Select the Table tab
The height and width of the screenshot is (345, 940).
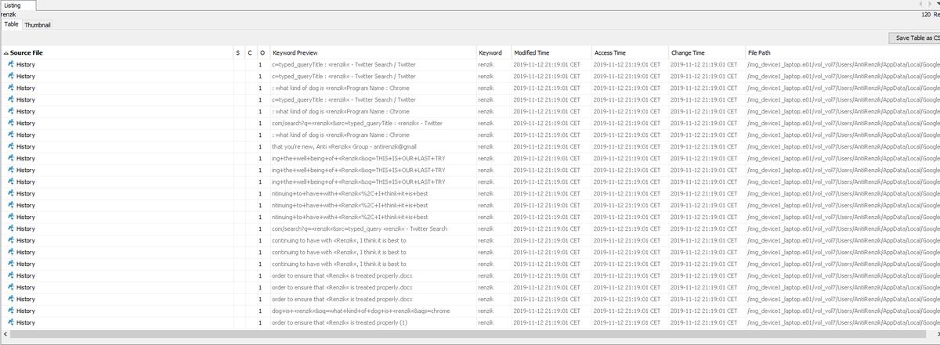pos(11,24)
